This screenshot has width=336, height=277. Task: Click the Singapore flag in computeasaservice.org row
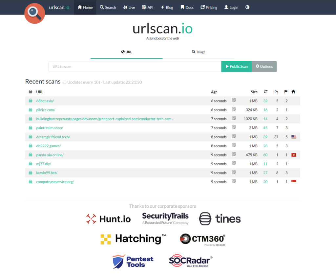pos(294,181)
